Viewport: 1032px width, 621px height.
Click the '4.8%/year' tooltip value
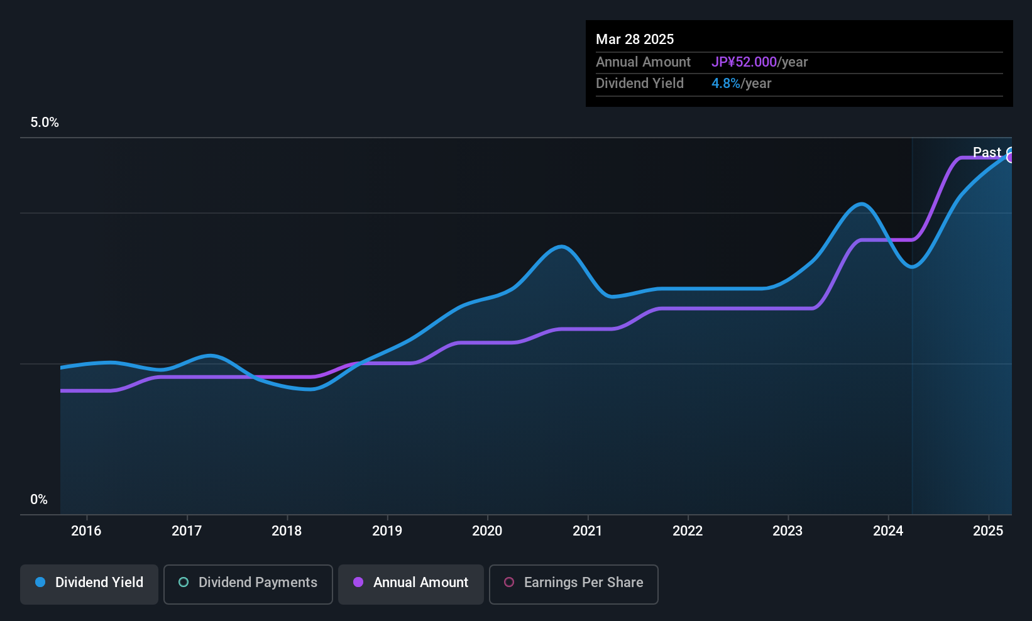741,83
